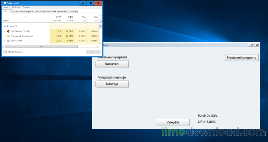Click the Nastavení button under Nastavení vylepšení
The width and height of the screenshot is (268, 142).
tap(112, 64)
